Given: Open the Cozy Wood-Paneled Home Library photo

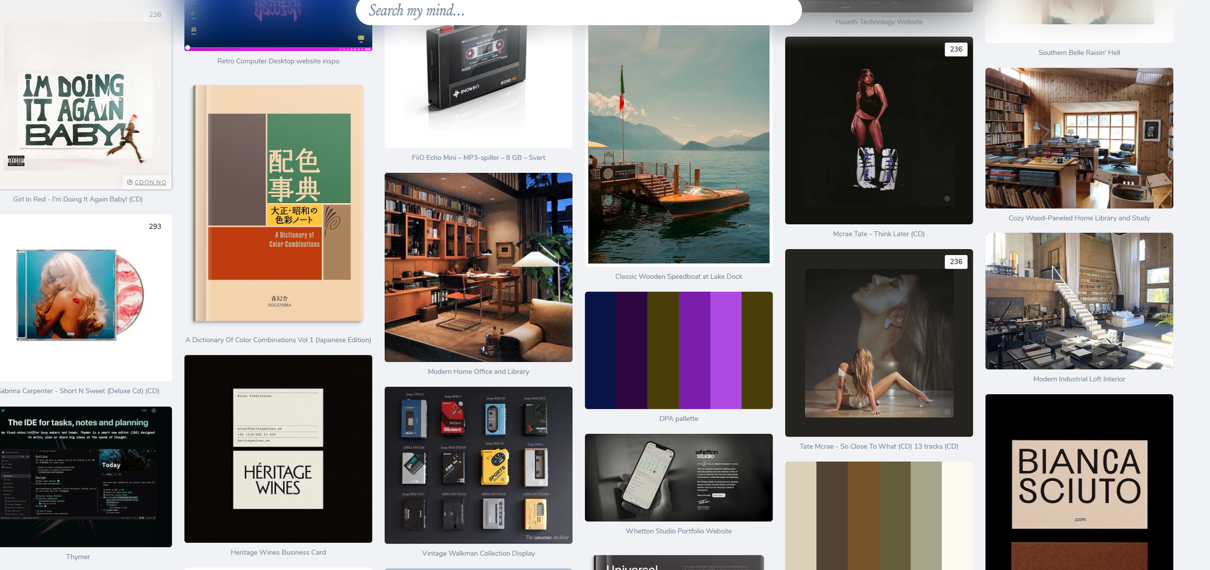Looking at the screenshot, I should (x=1079, y=138).
